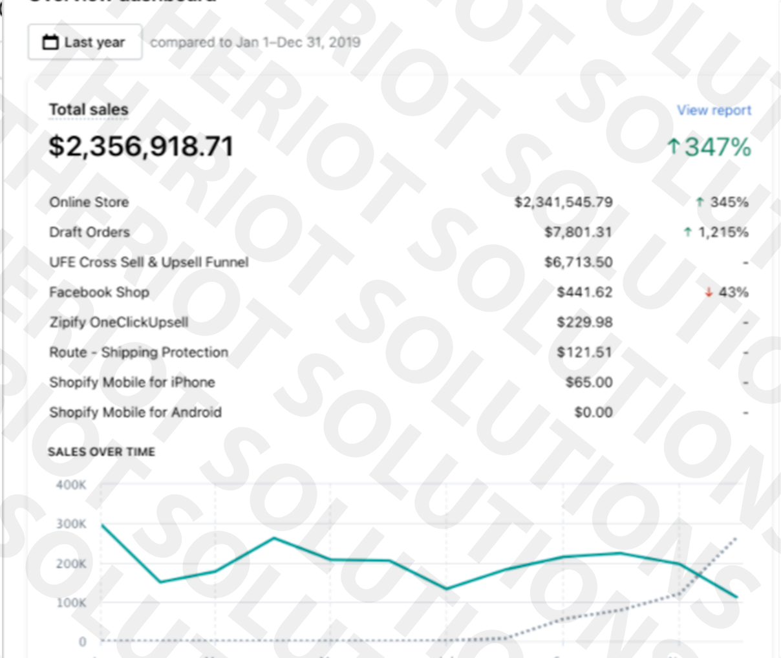Image resolution: width=781 pixels, height=658 pixels.
Task: Click the Total sales heading
Action: (x=89, y=109)
